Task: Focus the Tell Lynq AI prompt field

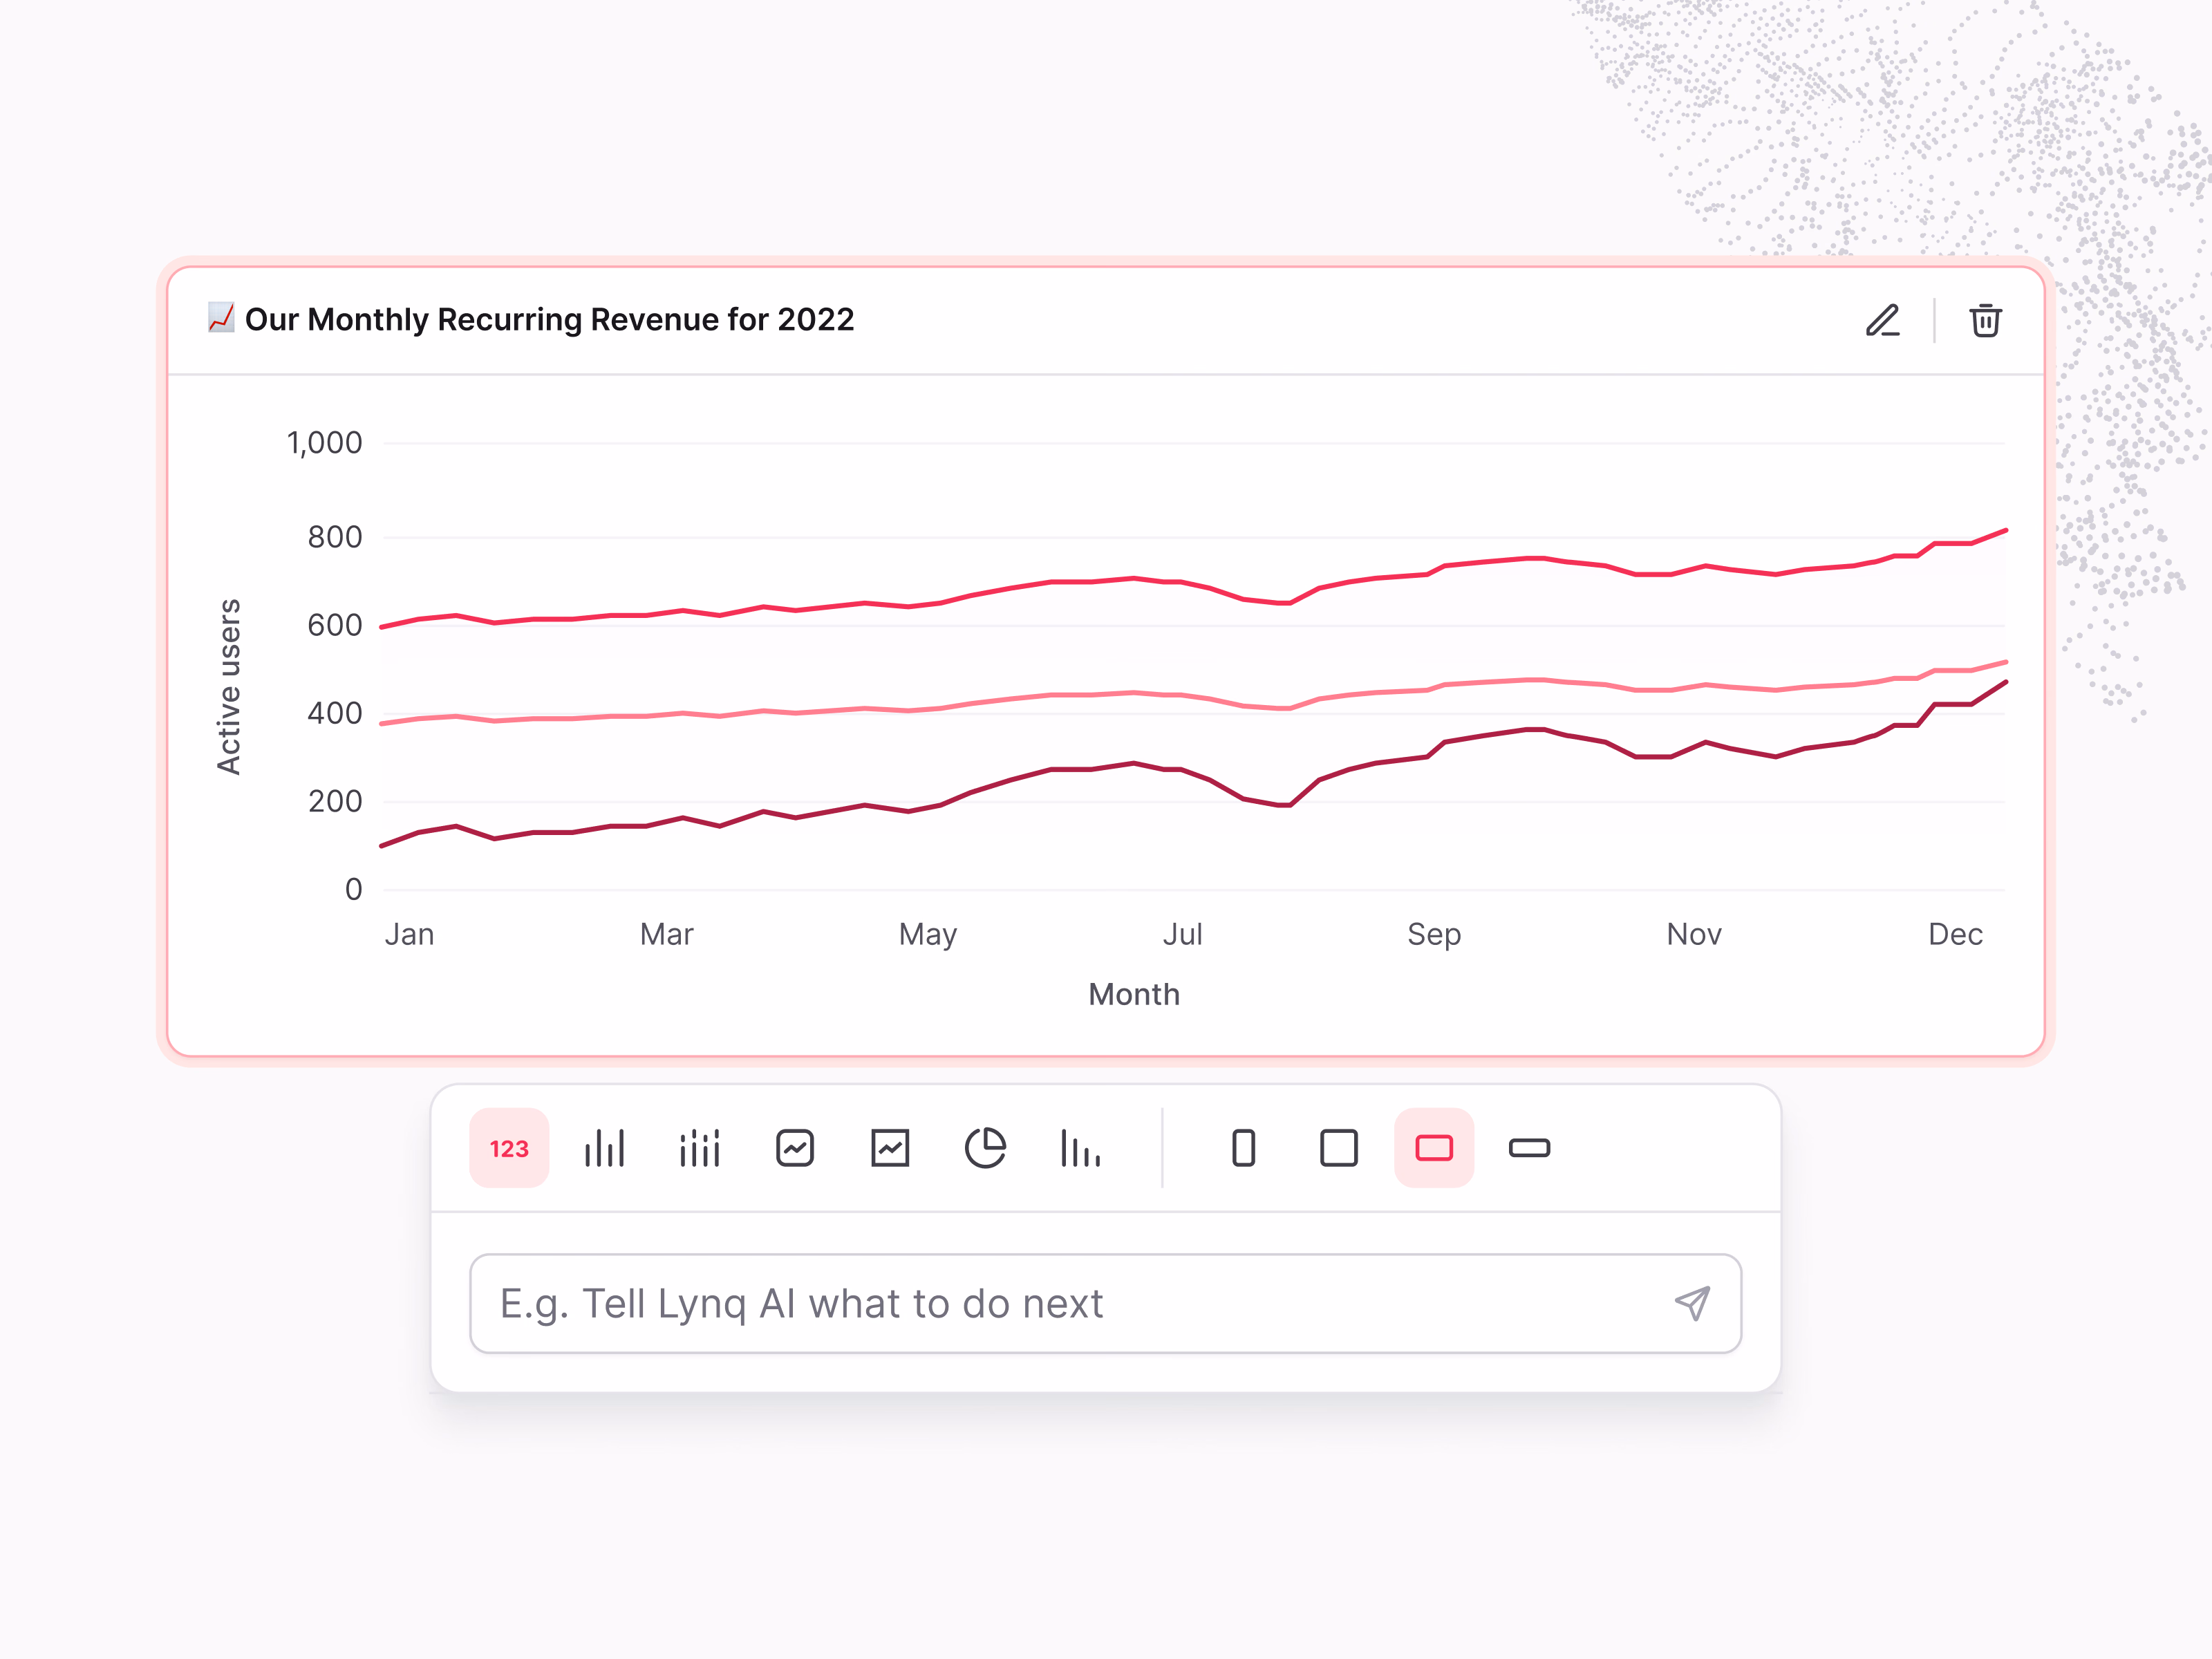Action: pos(1106,1304)
